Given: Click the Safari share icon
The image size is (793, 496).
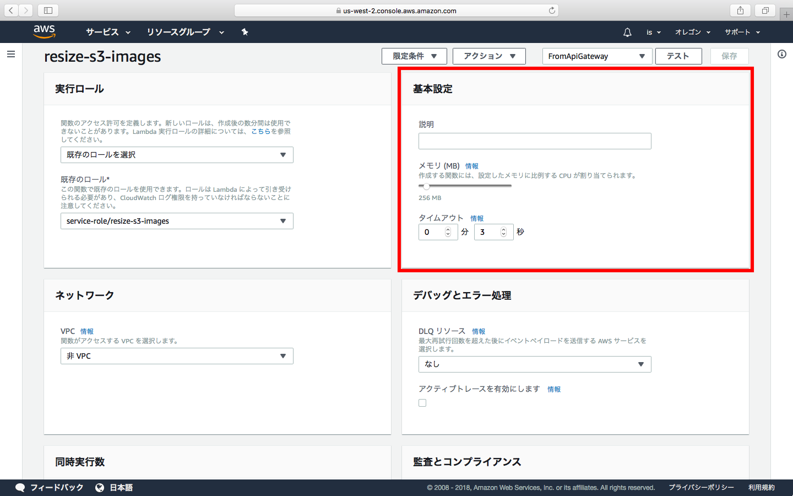Looking at the screenshot, I should [x=740, y=10].
